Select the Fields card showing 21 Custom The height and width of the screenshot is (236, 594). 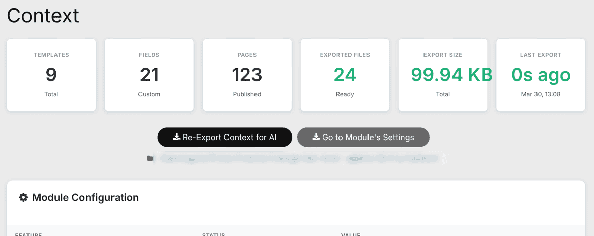pyautogui.click(x=149, y=75)
